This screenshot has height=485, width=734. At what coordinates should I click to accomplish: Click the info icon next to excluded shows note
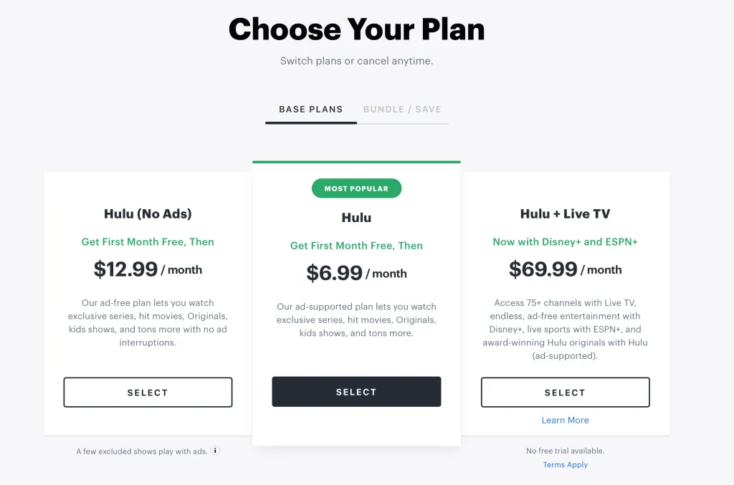(215, 451)
